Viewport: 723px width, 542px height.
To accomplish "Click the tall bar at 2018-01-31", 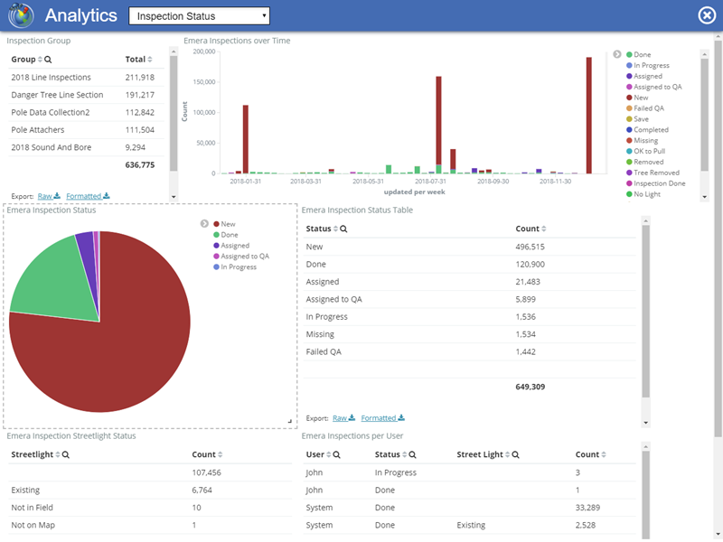I will point(245,139).
